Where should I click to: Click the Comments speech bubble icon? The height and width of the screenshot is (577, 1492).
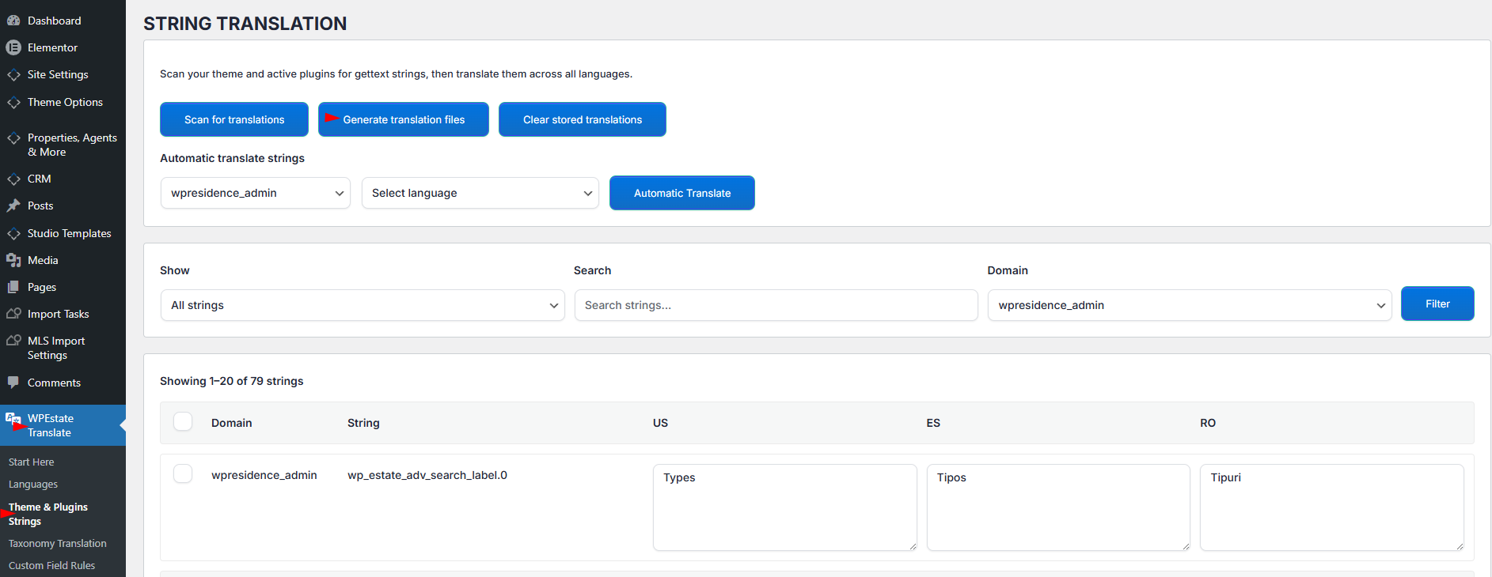click(x=13, y=382)
